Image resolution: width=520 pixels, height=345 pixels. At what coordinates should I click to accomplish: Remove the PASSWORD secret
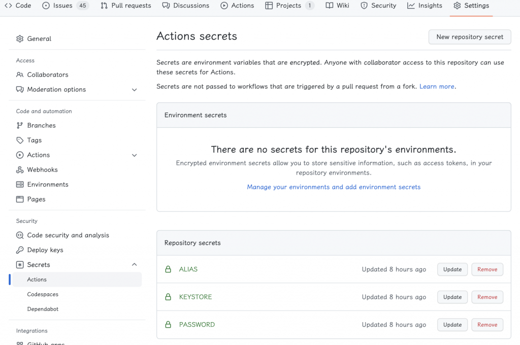487,325
